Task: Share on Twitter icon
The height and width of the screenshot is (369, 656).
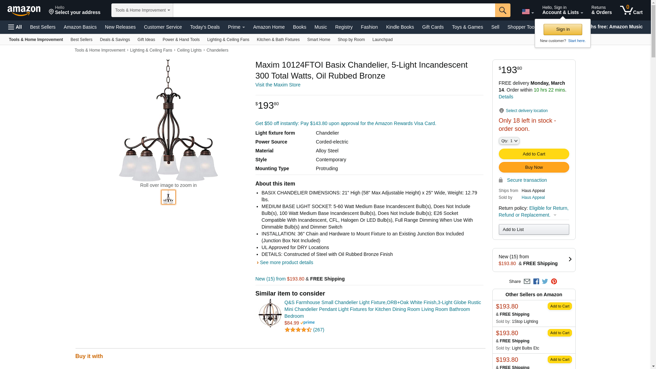Action: [x=545, y=282]
